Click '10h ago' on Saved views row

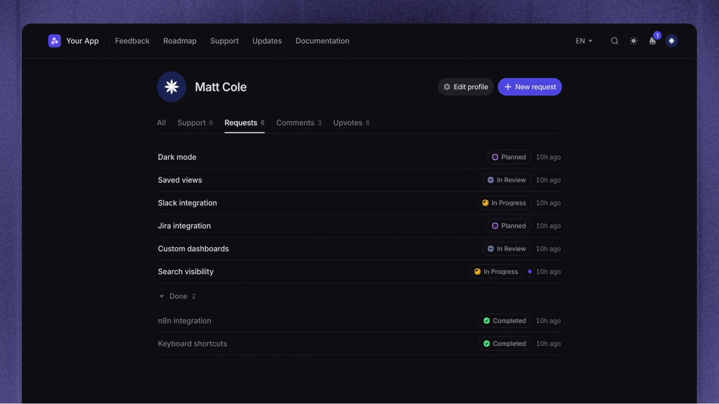coord(548,180)
